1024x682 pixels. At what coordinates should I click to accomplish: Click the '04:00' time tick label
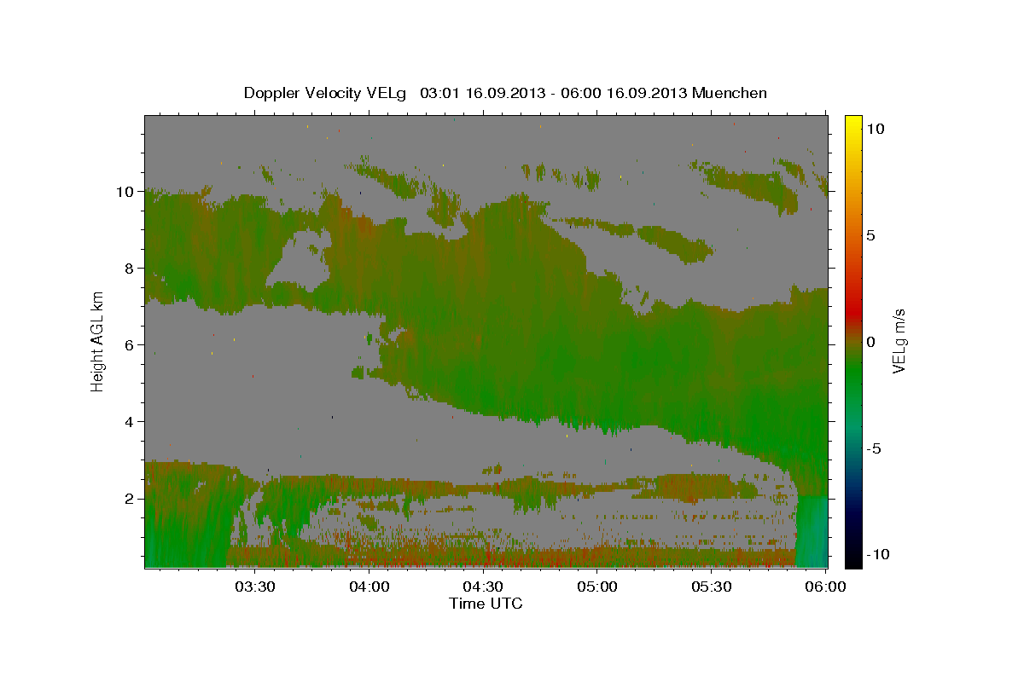click(x=369, y=587)
